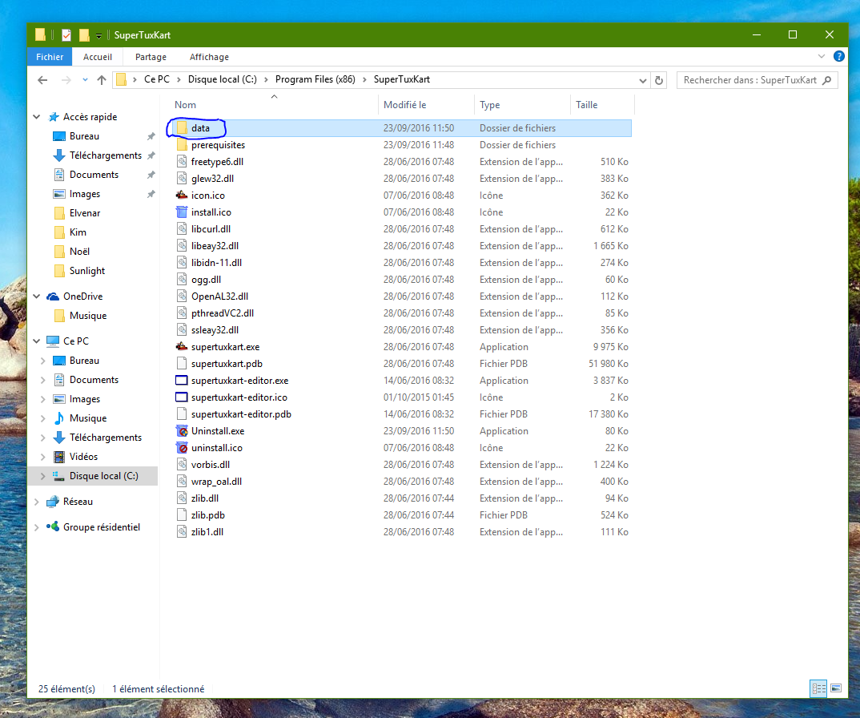Viewport: 860px width, 718px height.
Task: Click Disque local (C:) breadcrumb
Action: pos(222,79)
